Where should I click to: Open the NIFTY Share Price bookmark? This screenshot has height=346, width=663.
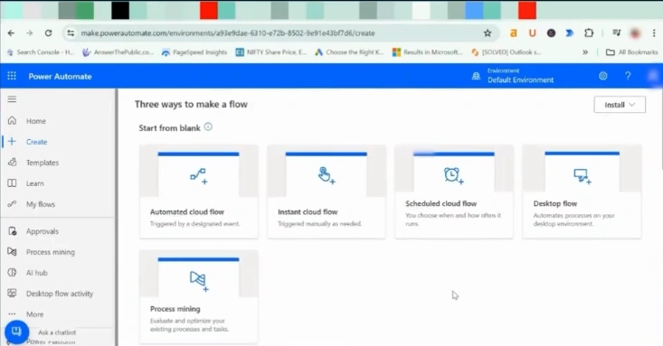point(271,52)
